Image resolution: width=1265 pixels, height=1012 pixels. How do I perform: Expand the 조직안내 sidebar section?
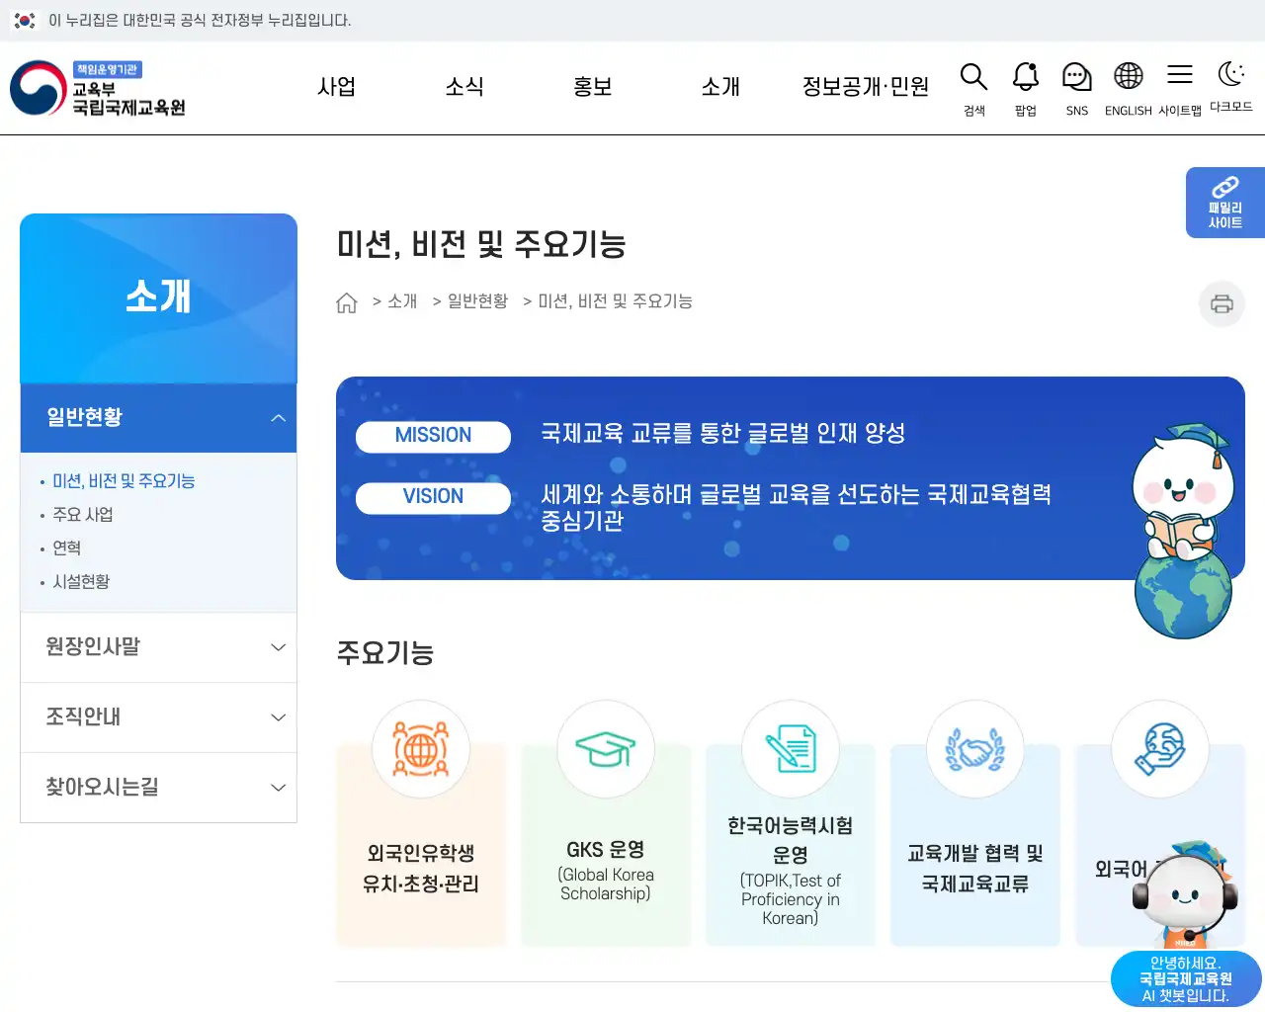pos(158,717)
